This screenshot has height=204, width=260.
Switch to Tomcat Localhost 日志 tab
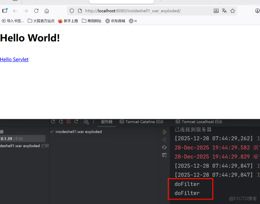pos(199,122)
